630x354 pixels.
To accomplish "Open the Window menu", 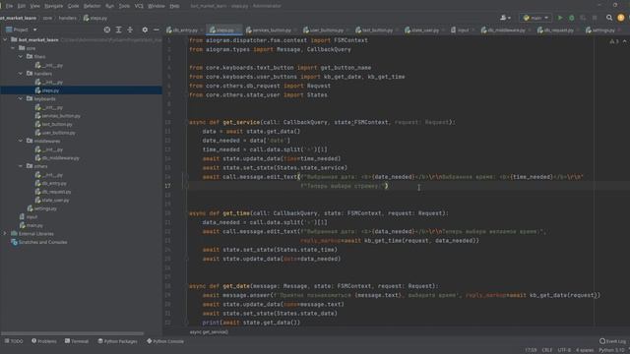I will point(157,6).
